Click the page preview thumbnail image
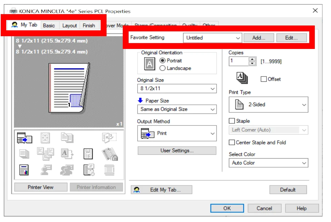Screen dimensions: 331x222 pos(69,88)
